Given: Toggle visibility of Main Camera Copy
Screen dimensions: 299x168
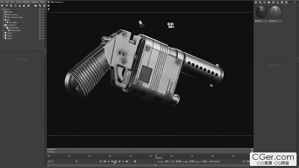Looking at the screenshot, I should [43, 17].
